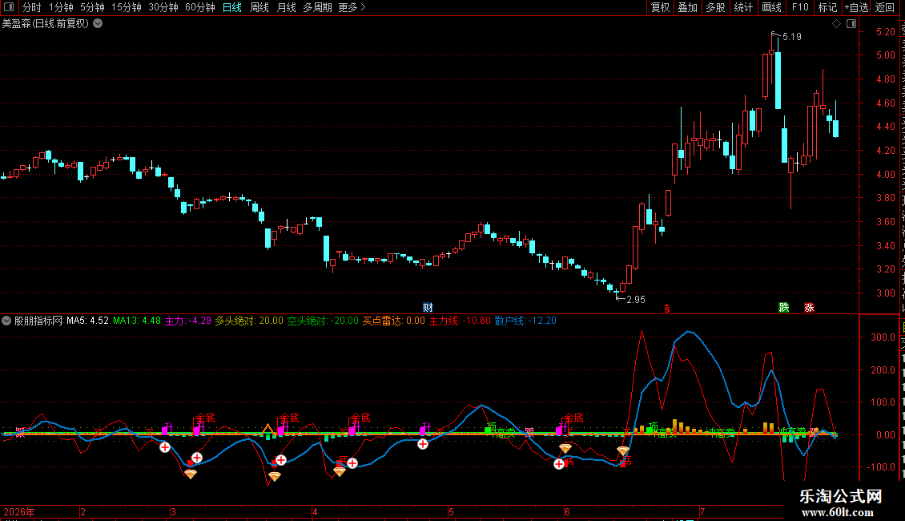
Task: Click the 主力线: -10.60 value
Action: (460, 321)
